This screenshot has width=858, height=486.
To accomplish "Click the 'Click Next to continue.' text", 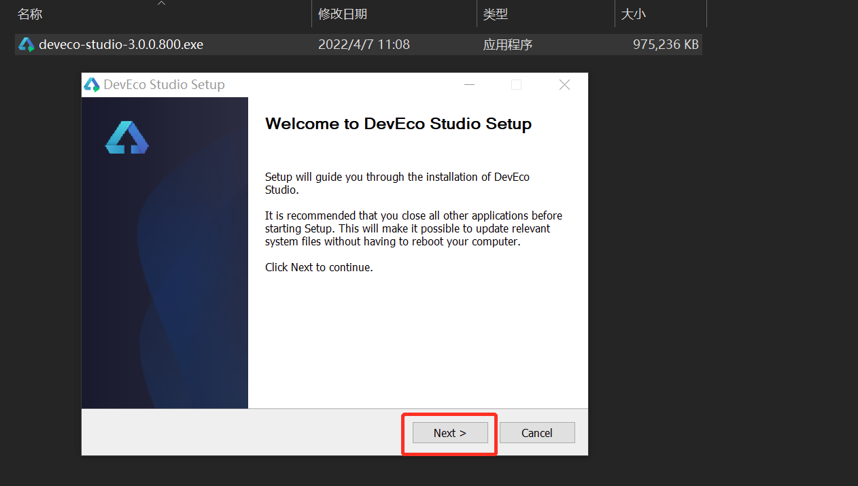I will [319, 267].
